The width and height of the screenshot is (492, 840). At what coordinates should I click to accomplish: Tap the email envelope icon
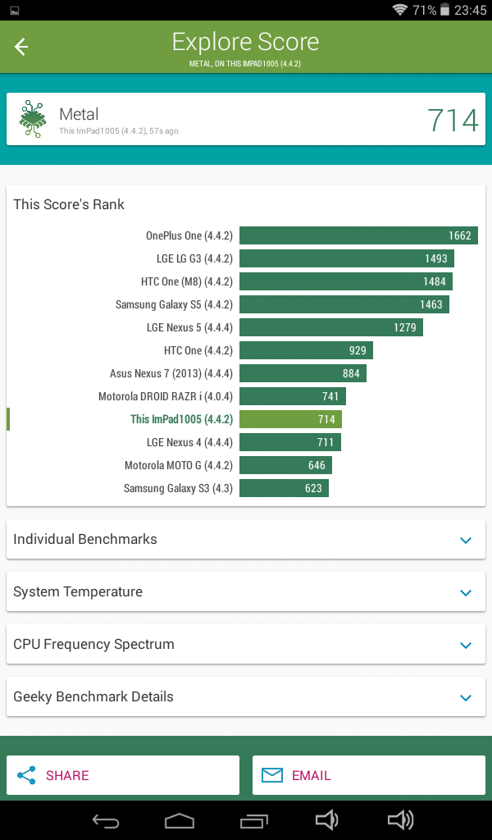[272, 775]
